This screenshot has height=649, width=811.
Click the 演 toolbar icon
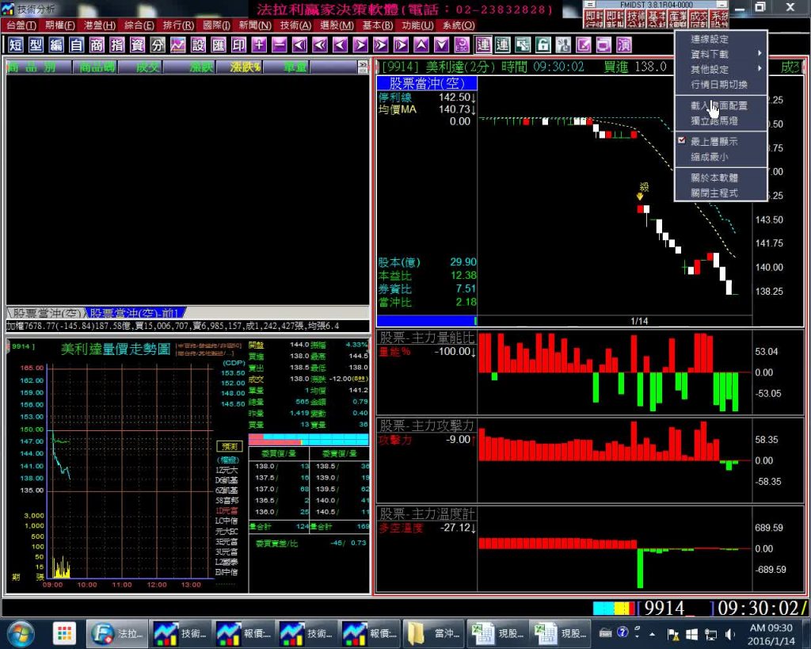[x=624, y=45]
